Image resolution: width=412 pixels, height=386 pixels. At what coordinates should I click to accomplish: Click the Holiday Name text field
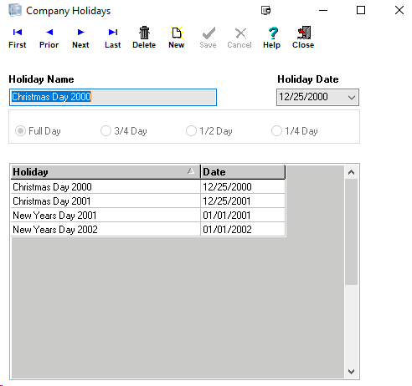[x=113, y=97]
